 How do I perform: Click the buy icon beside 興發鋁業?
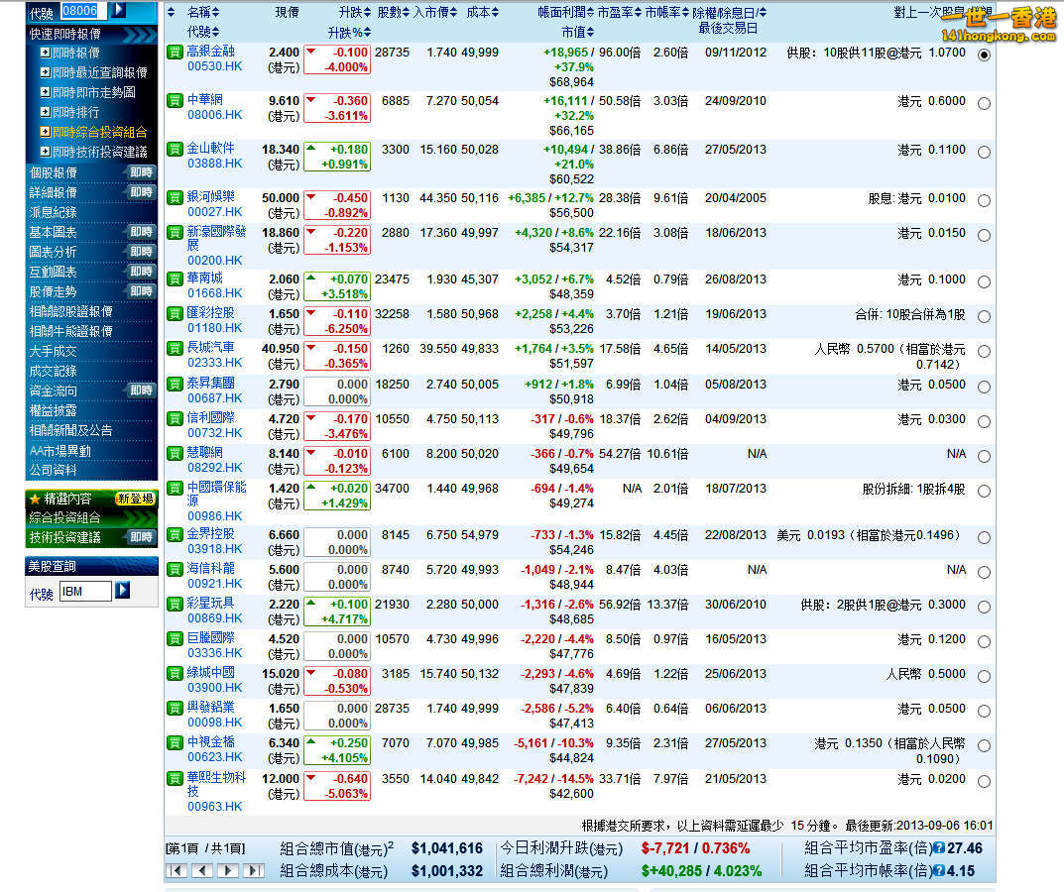176,709
